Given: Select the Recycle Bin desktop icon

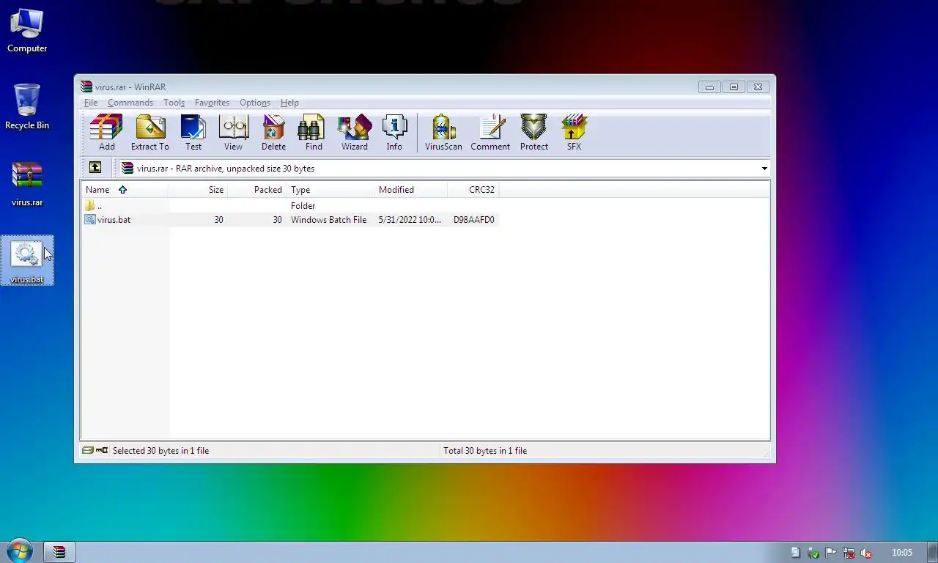Looking at the screenshot, I should click(x=27, y=107).
